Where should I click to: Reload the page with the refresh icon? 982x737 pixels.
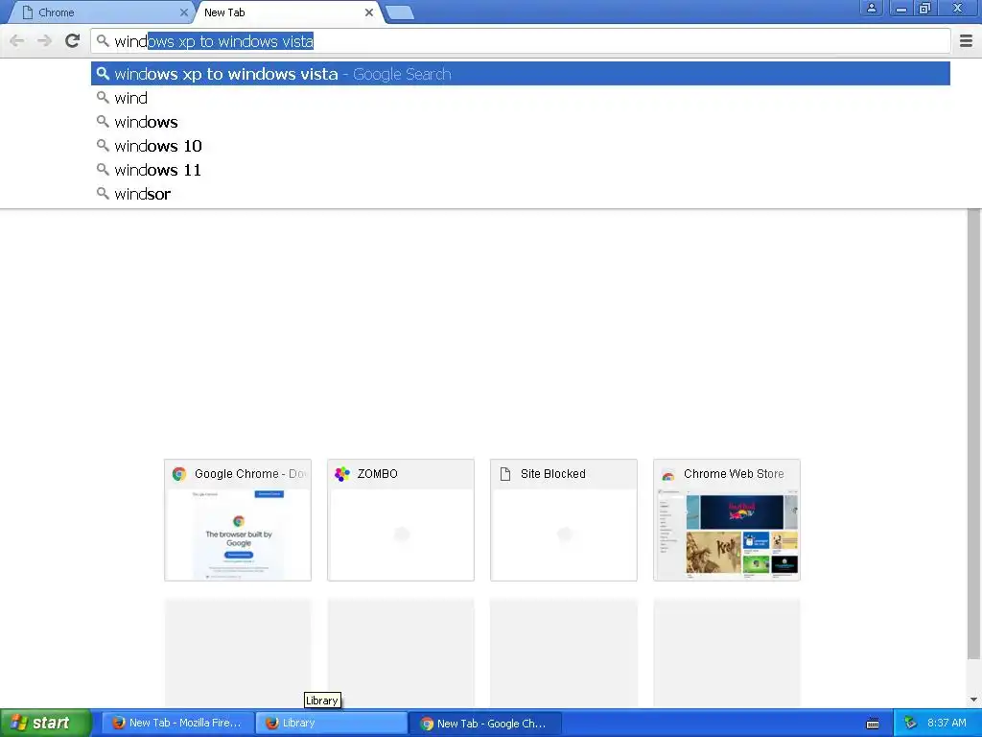(73, 40)
